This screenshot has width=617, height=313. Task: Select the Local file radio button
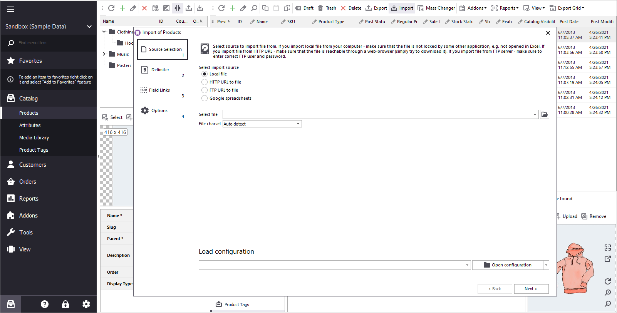[x=205, y=74]
